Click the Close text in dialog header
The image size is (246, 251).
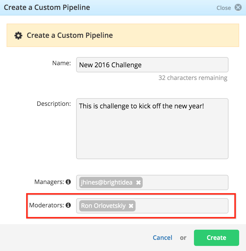224,8
